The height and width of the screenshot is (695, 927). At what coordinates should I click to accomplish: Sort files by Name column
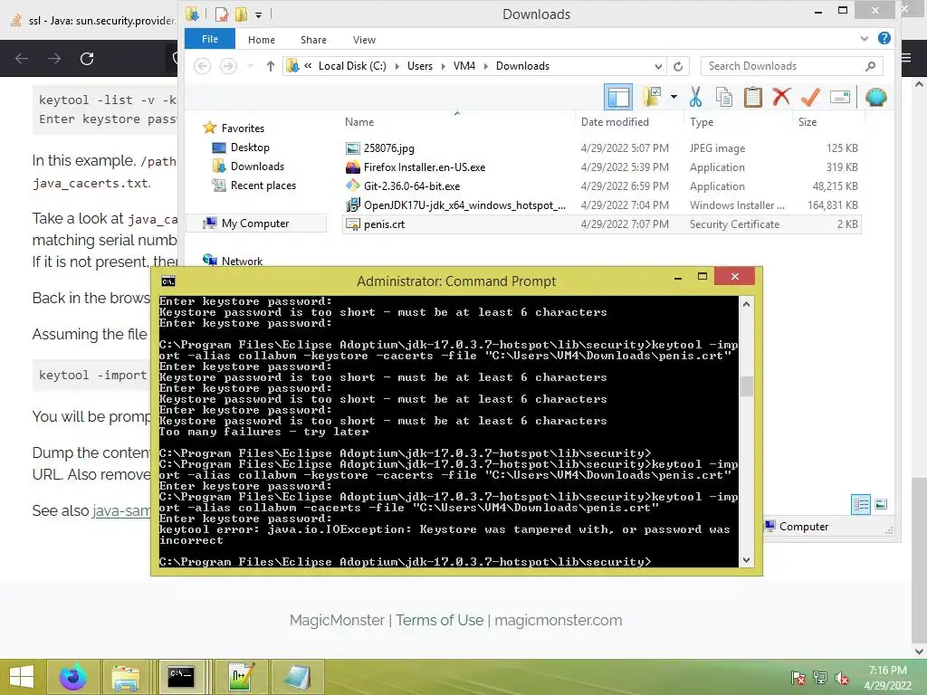358,122
